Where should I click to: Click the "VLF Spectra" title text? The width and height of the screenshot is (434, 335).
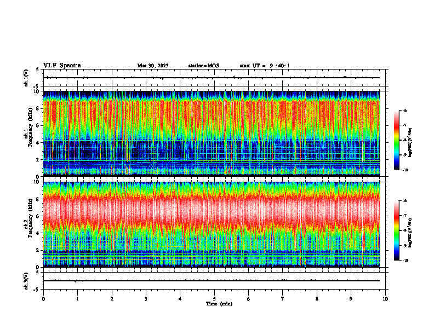point(62,66)
